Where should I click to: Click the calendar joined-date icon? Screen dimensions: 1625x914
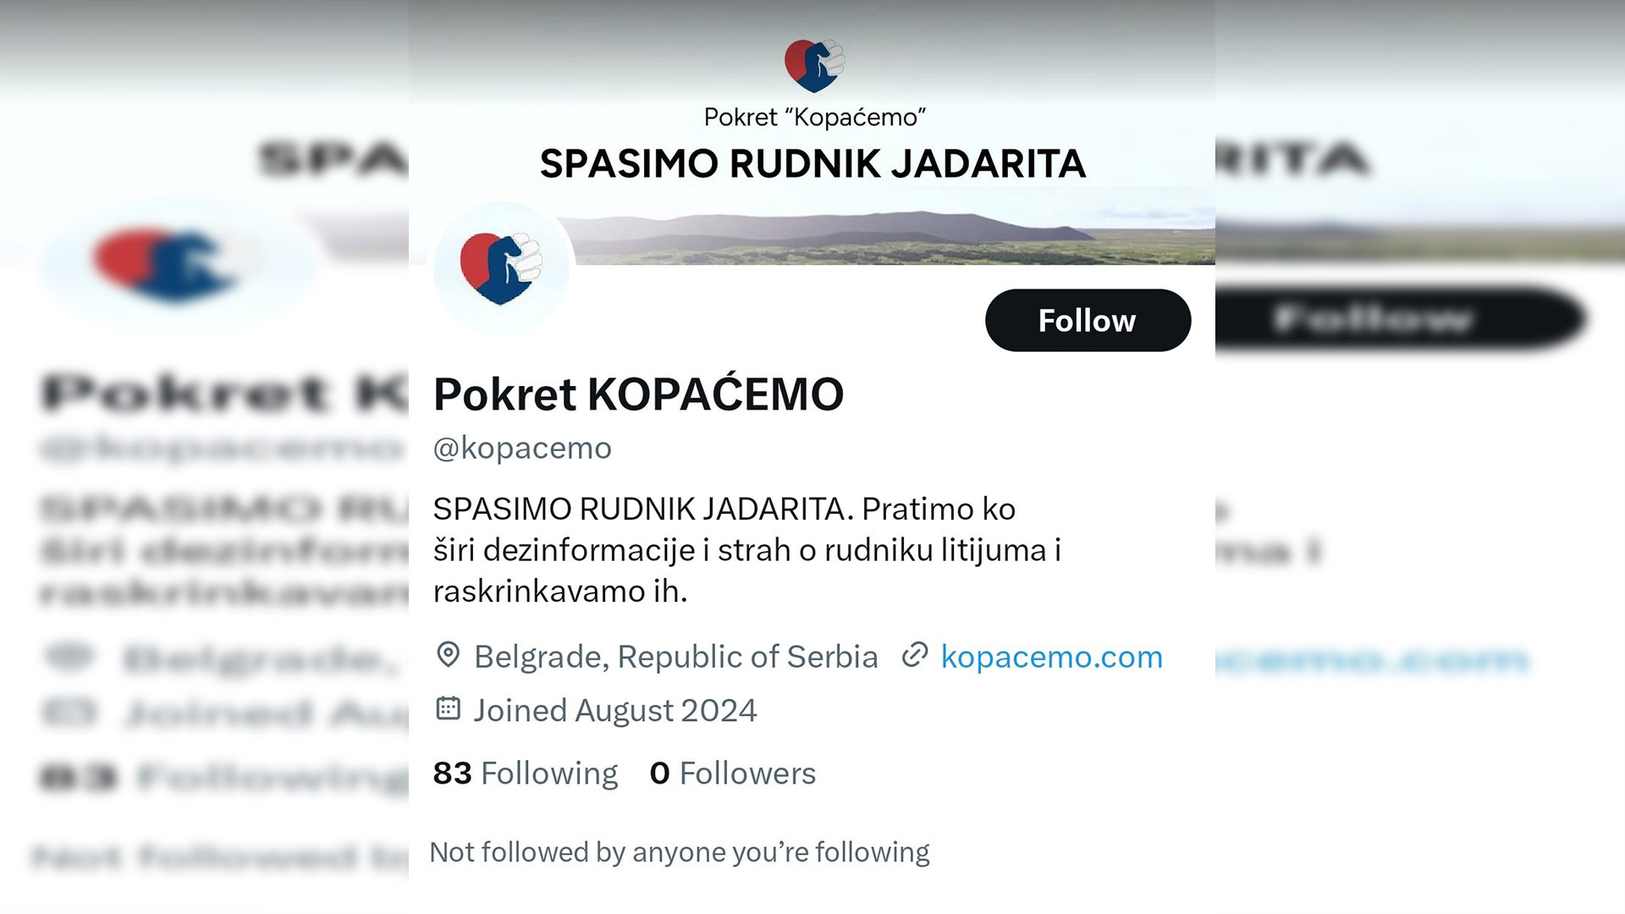pyautogui.click(x=448, y=708)
